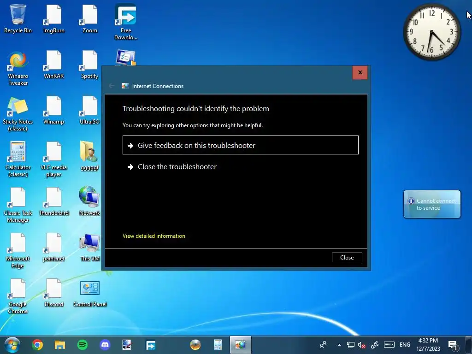
Task: Open the ImgBurn disc taskbar icon
Action: click(x=195, y=345)
